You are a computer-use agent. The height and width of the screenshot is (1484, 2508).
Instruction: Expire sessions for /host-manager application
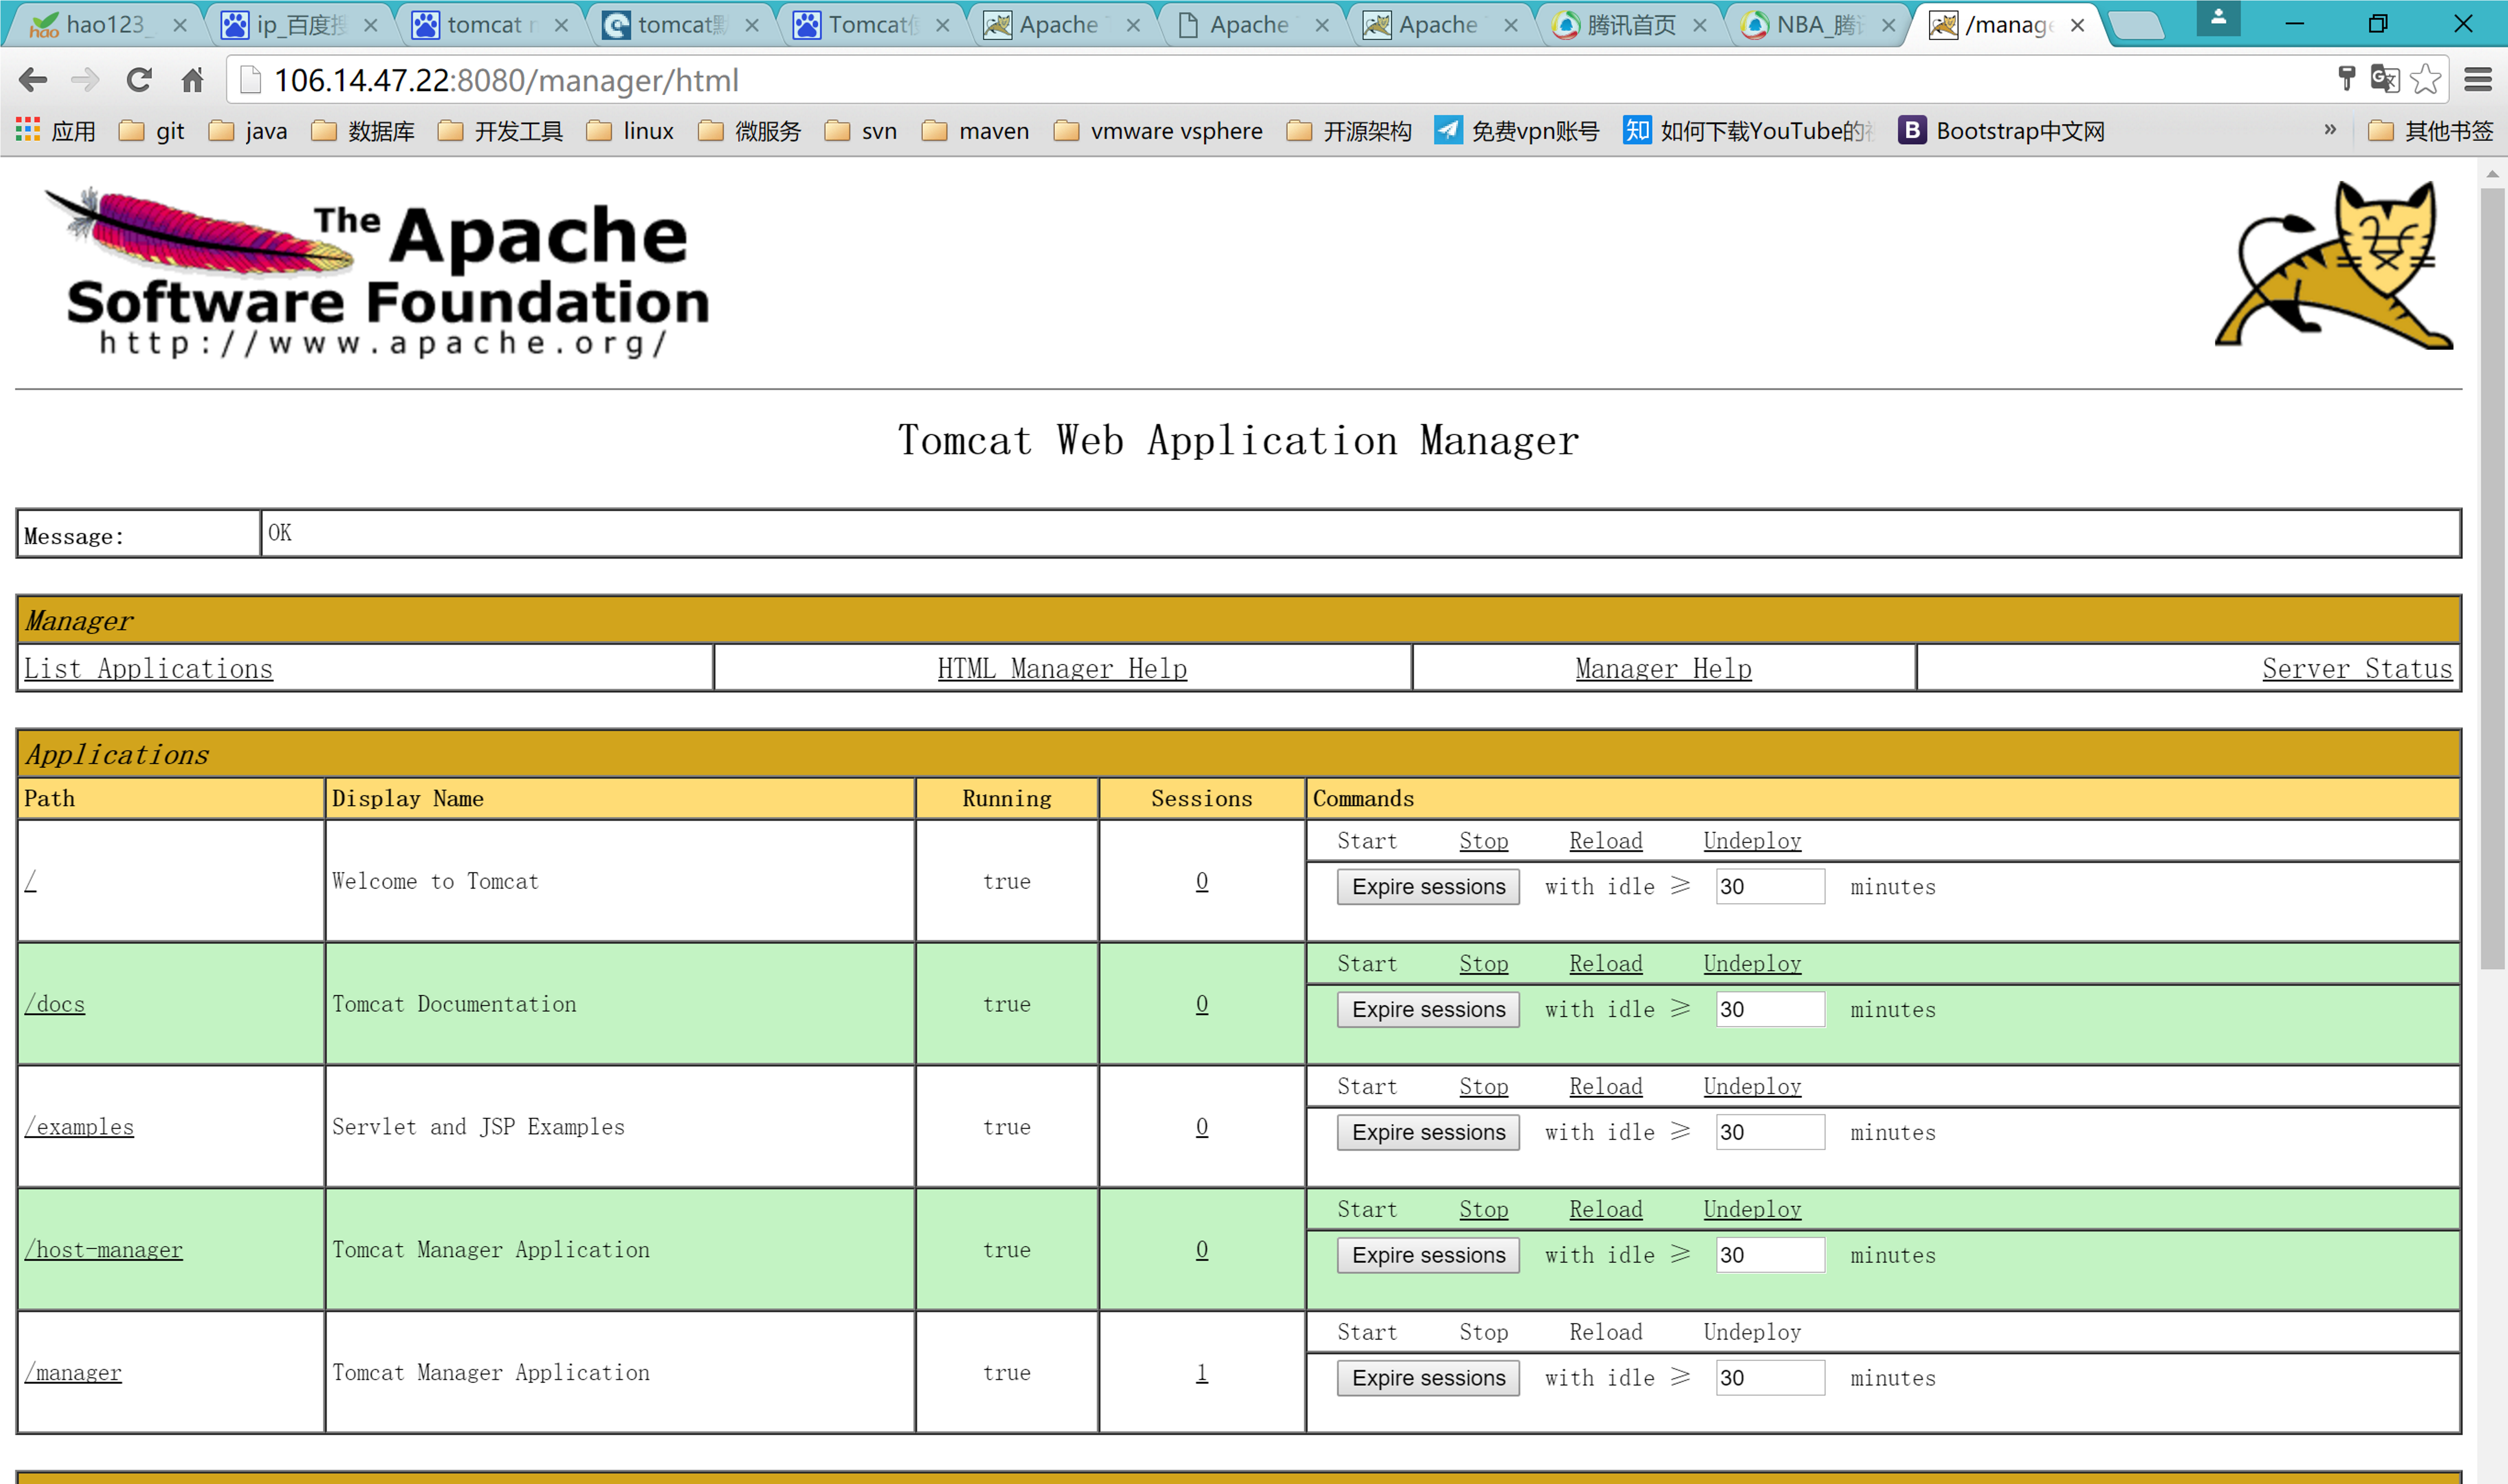click(1428, 1256)
